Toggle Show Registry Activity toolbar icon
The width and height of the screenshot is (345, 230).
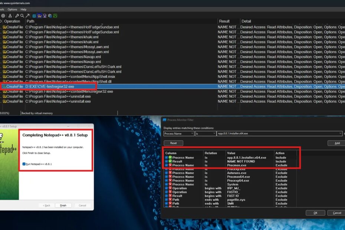pyautogui.click(x=34, y=16)
